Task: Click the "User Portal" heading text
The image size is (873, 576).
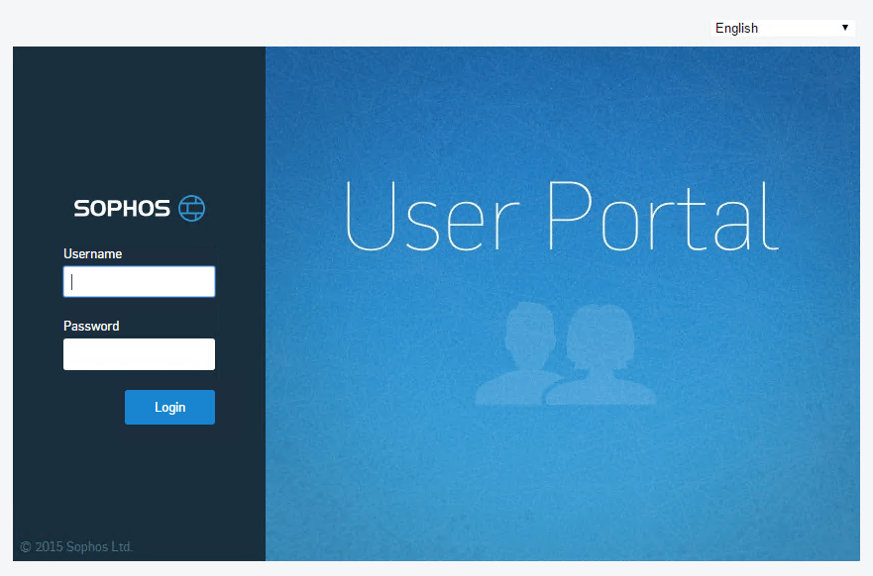Action: coord(562,217)
